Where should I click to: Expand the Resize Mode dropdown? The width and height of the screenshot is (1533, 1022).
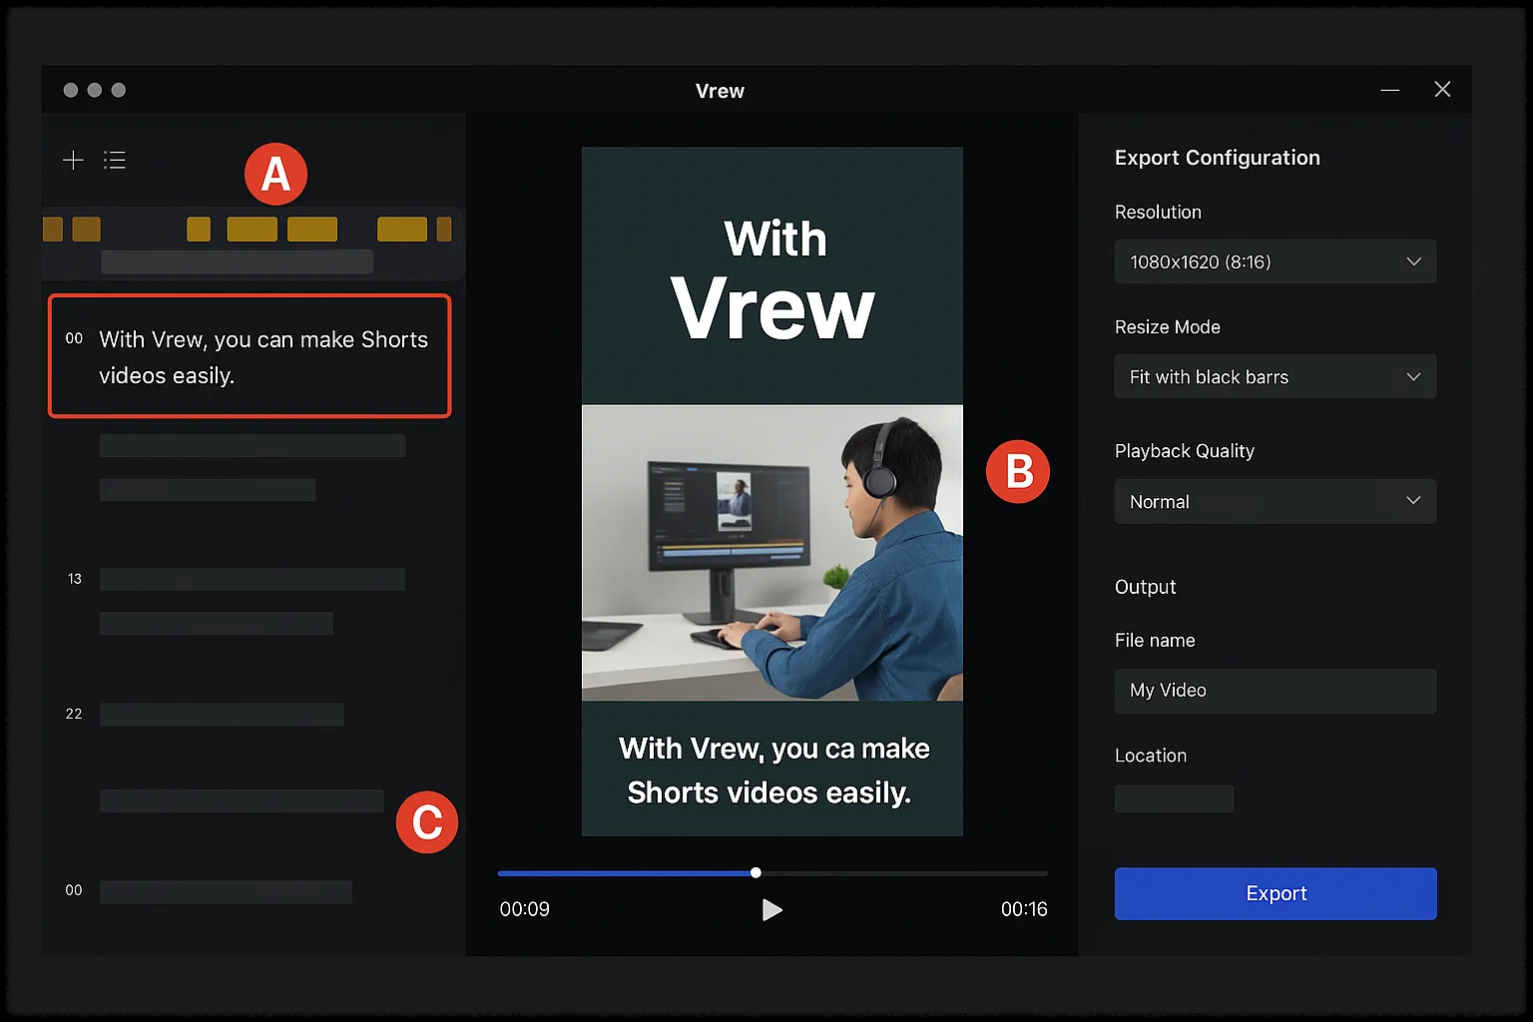[x=1276, y=376]
